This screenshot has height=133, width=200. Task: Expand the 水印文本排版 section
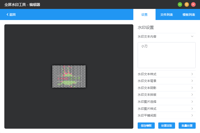coord(166,95)
